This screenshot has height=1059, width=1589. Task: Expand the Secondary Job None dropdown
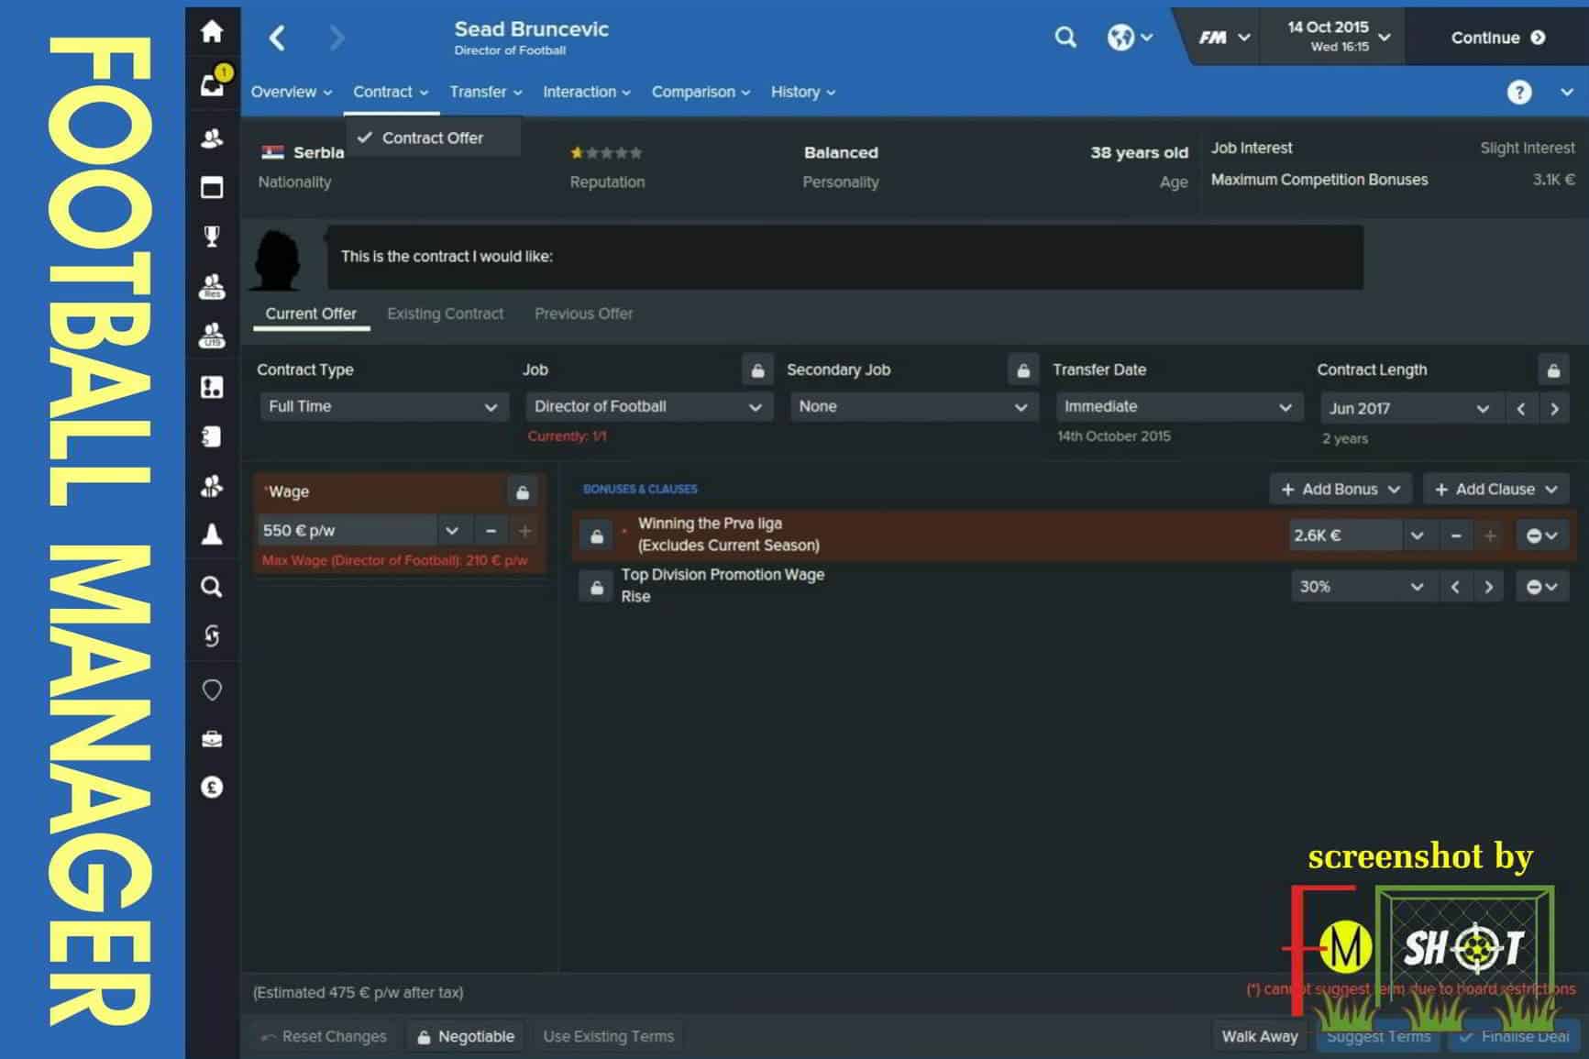point(913,407)
